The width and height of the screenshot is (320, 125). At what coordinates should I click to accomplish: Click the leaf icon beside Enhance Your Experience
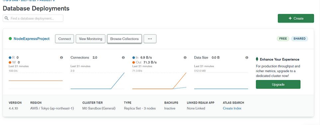tap(257, 59)
